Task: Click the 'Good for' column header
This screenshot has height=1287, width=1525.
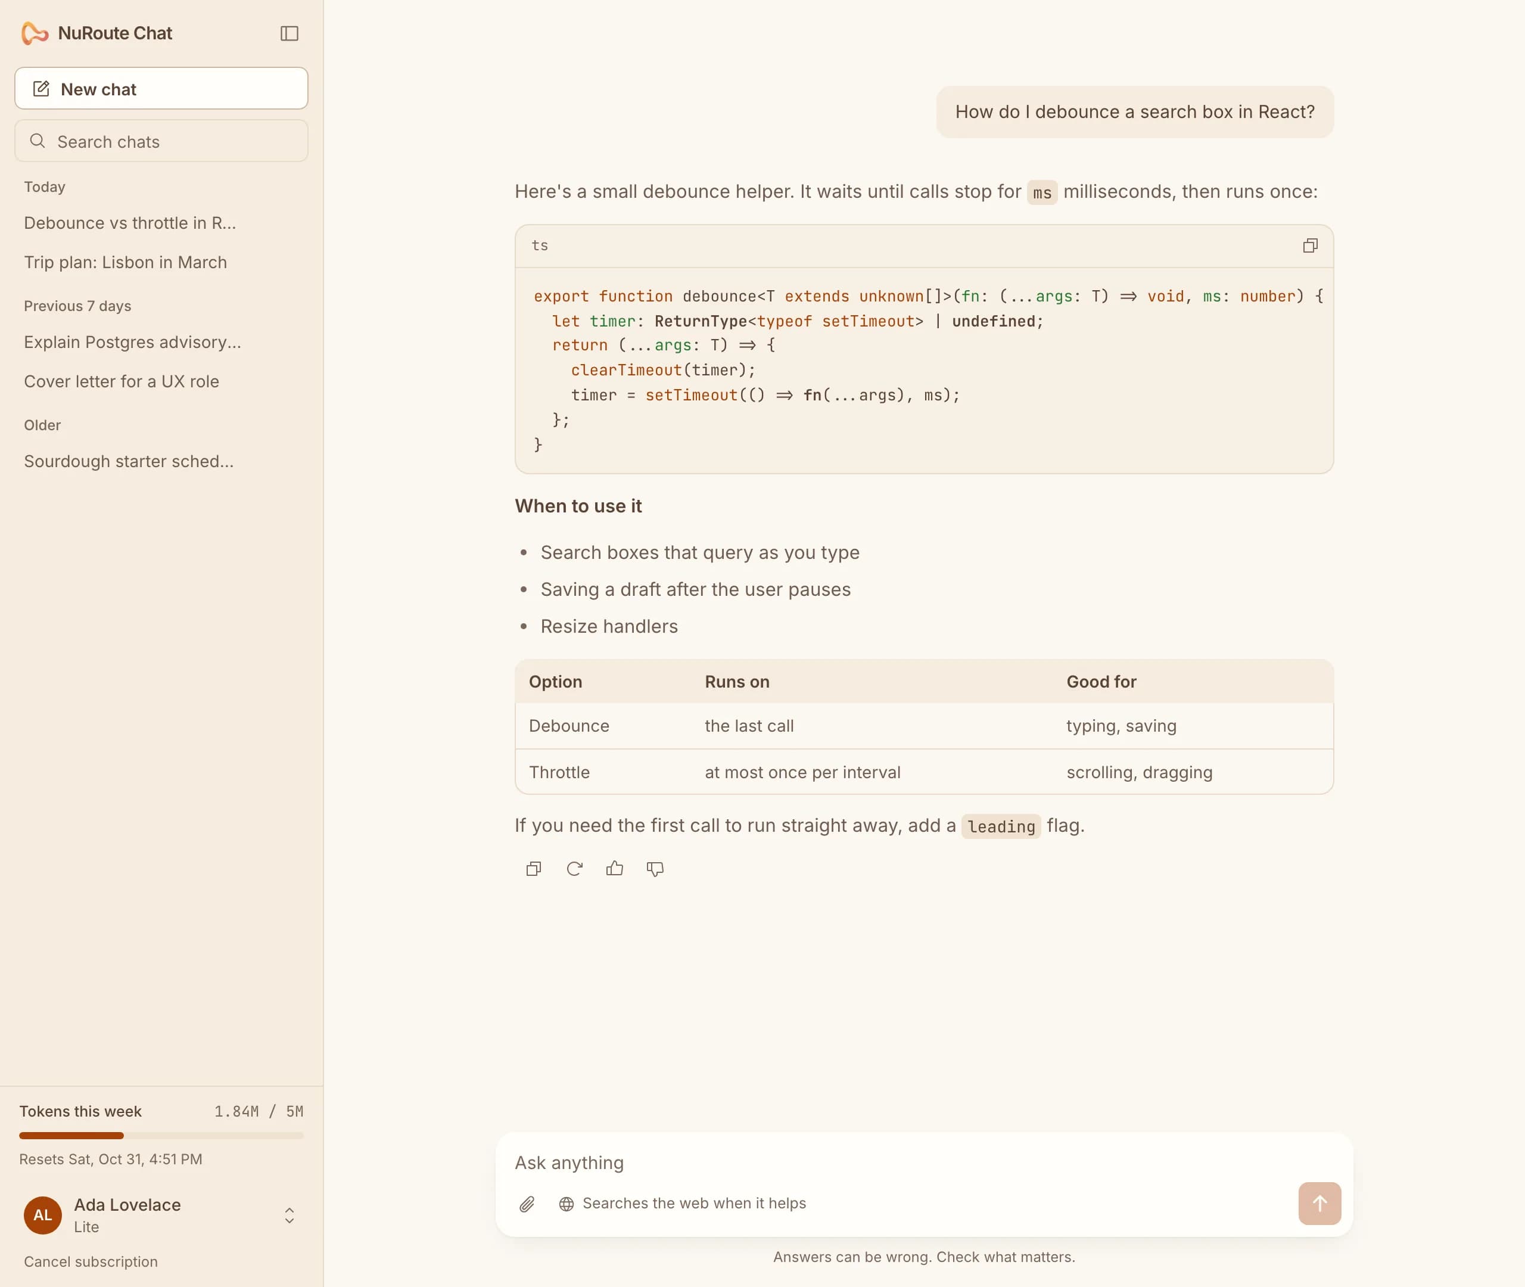Action: coord(1101,682)
